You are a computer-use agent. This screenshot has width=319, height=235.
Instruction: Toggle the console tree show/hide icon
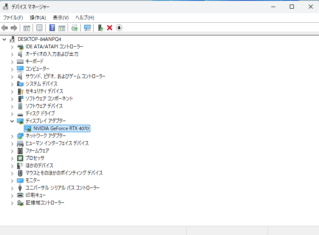point(27,28)
